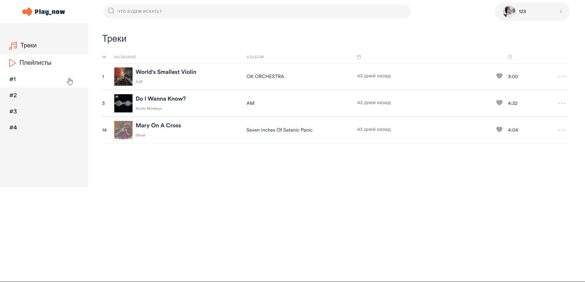Open the Плейлисты section in sidebar
Viewport: 585px width, 282px height.
(x=35, y=63)
